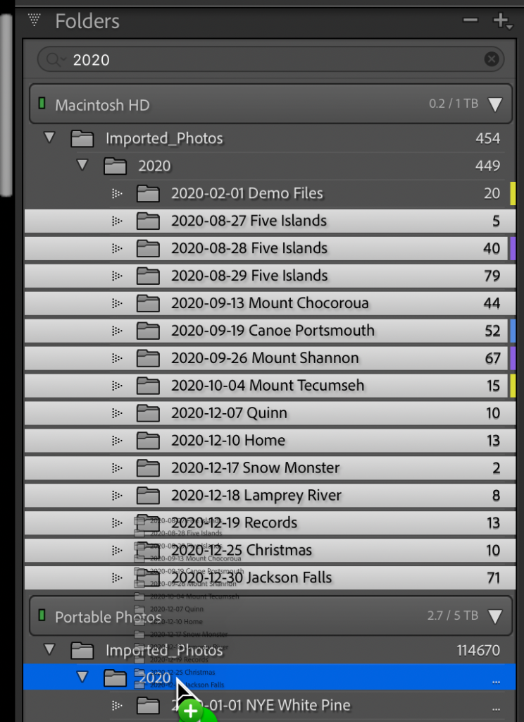The height and width of the screenshot is (722, 524).
Task: Collapse Imported_Photos under Macintosh HD
Action: (49, 137)
